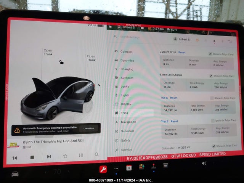Tap the 218 mi battery range indicator

tap(96, 25)
